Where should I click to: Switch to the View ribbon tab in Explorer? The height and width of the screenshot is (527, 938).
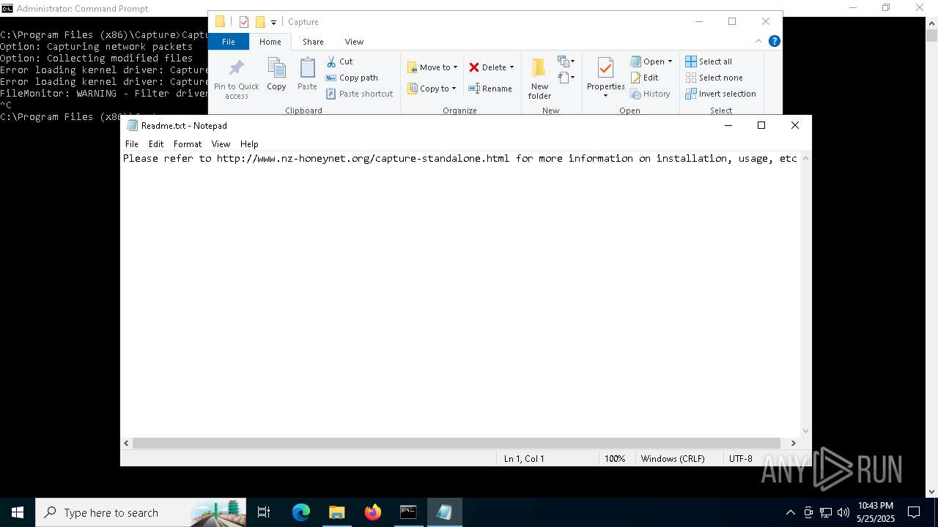click(354, 42)
